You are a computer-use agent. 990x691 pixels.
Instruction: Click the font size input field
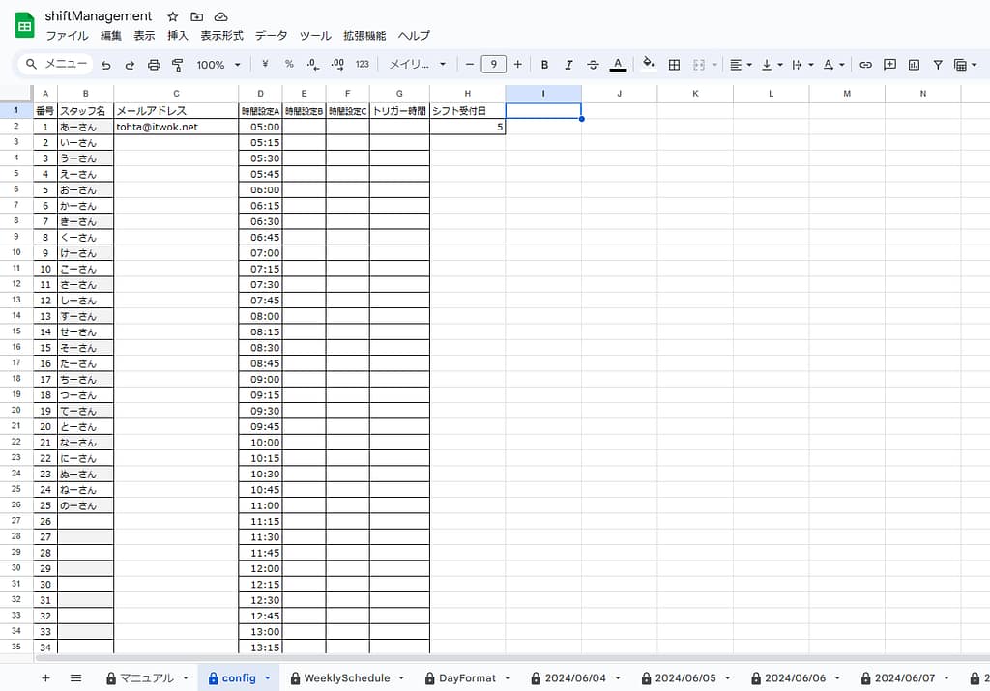point(493,65)
